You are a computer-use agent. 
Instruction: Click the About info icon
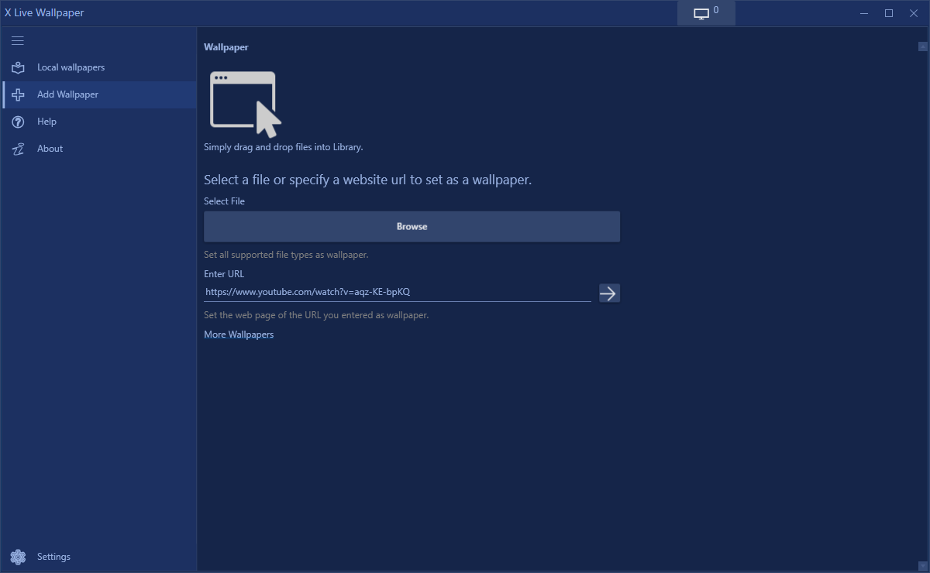[x=17, y=149]
